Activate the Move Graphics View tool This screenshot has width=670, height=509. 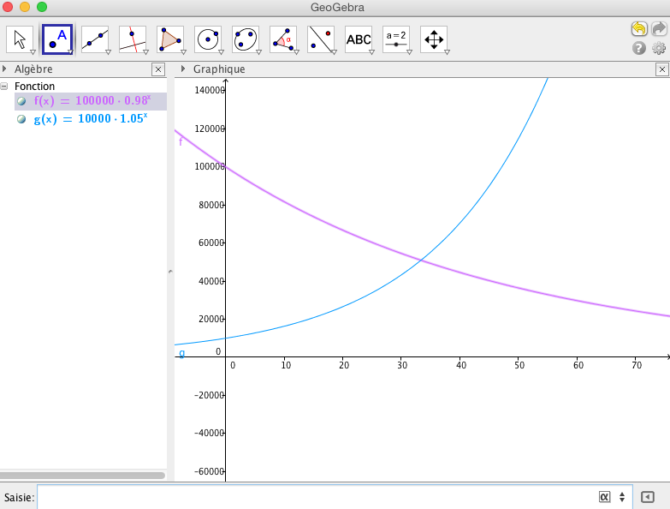coord(434,39)
